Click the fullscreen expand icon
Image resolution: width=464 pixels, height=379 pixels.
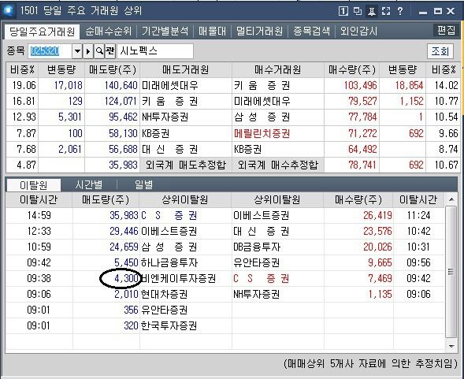coord(386,12)
